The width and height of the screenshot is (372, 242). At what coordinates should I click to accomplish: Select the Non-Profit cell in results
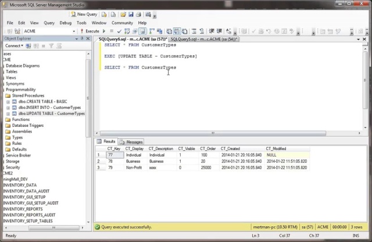click(134, 168)
